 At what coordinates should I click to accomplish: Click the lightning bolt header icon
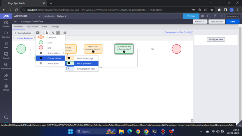[215, 16]
